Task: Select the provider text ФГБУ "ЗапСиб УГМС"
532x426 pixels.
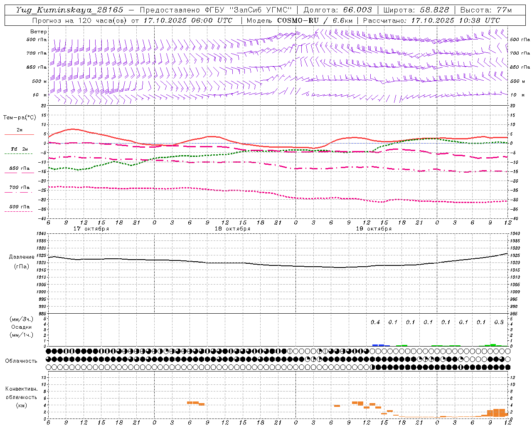Action: tap(249, 10)
